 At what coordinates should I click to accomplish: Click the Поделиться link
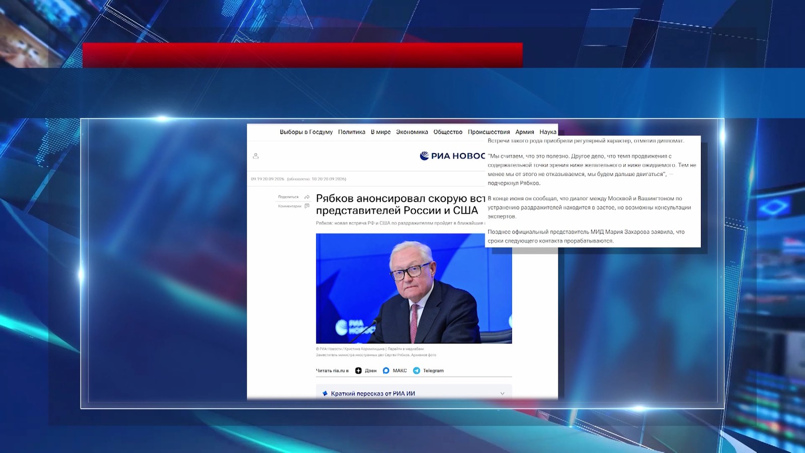point(288,197)
